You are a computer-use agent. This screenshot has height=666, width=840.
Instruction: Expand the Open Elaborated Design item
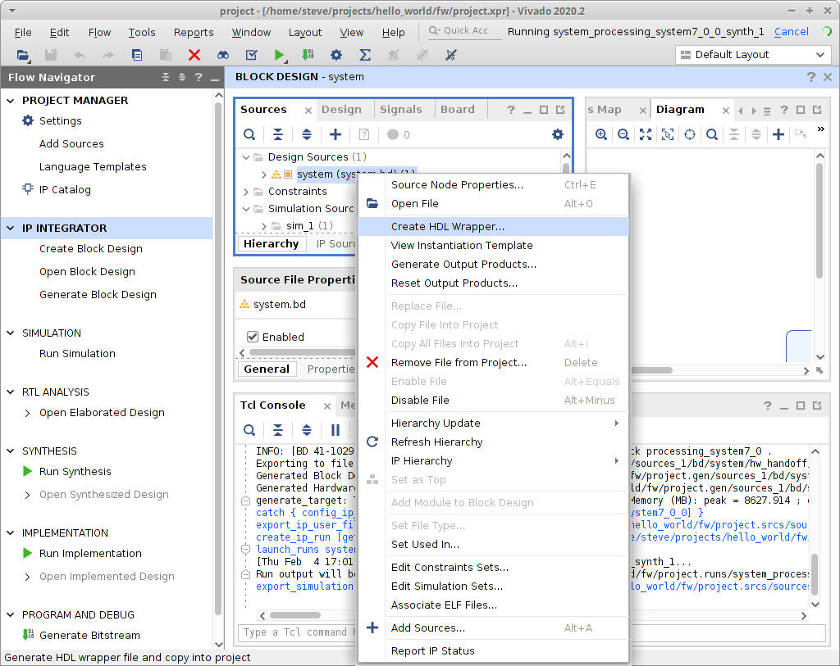click(29, 413)
